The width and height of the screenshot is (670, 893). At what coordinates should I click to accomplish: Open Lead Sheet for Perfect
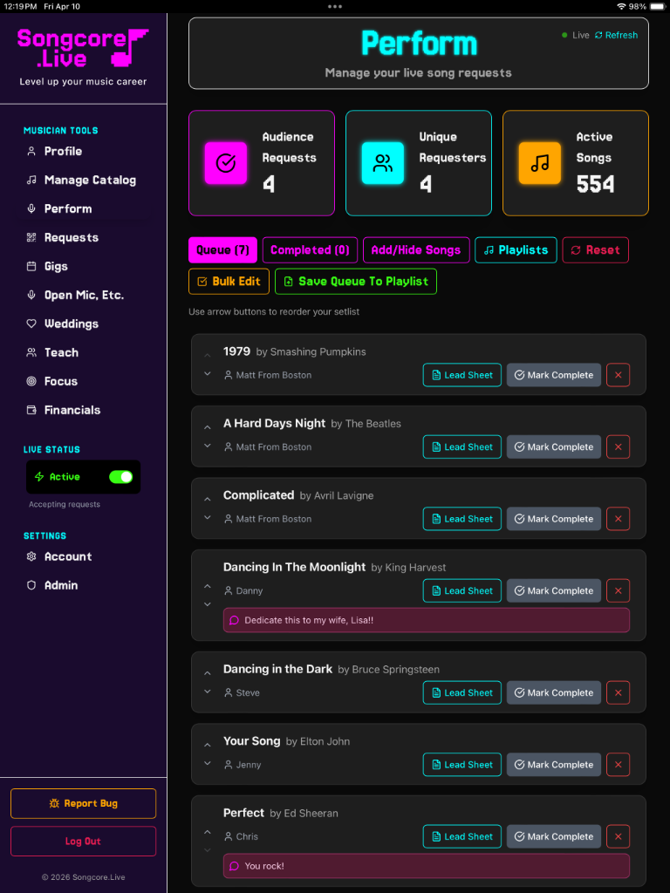[x=462, y=836]
